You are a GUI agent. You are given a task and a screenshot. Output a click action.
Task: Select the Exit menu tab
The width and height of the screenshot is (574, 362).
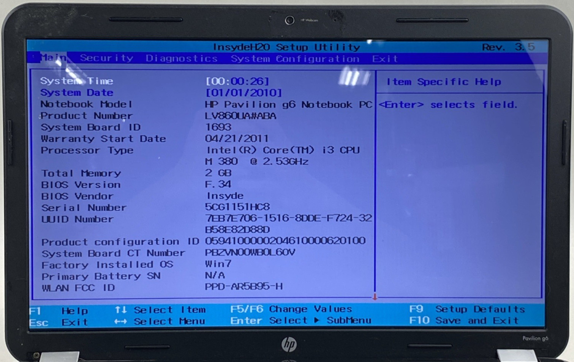tap(385, 59)
